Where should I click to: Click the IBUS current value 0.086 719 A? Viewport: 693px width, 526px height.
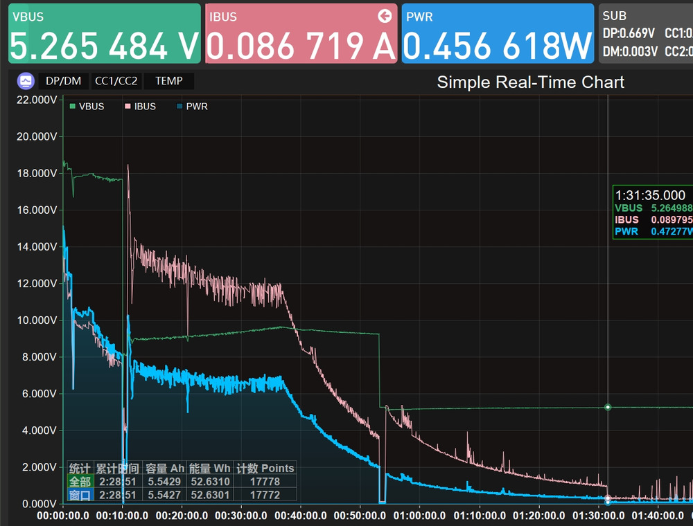pyautogui.click(x=301, y=46)
